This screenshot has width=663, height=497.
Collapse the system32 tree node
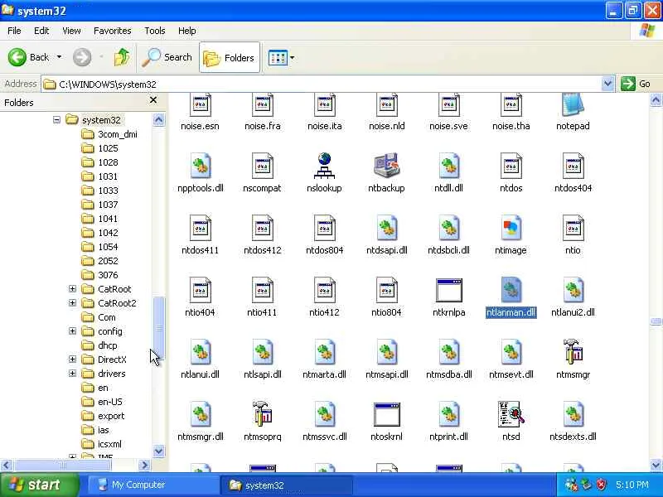56,120
